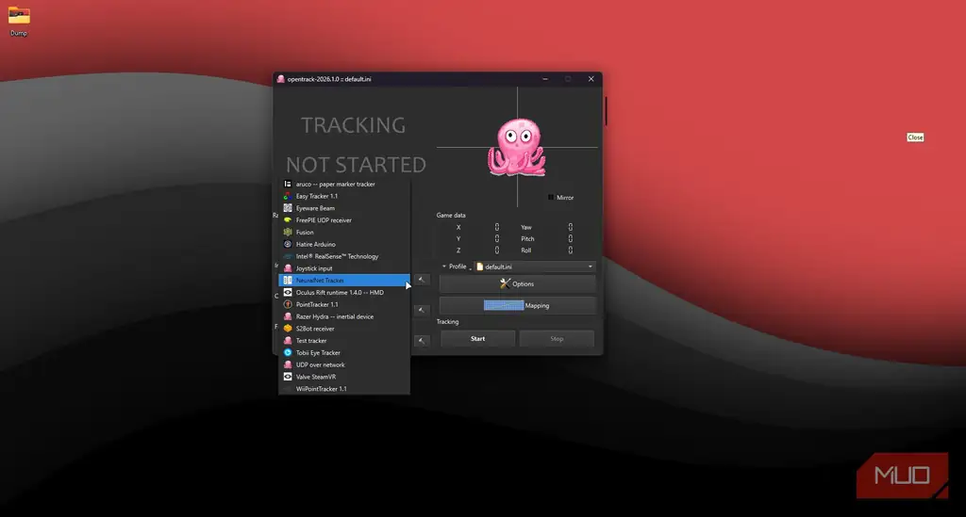Open hammer settings button beside Options
Screen dimensions: 966x517
[422, 281]
